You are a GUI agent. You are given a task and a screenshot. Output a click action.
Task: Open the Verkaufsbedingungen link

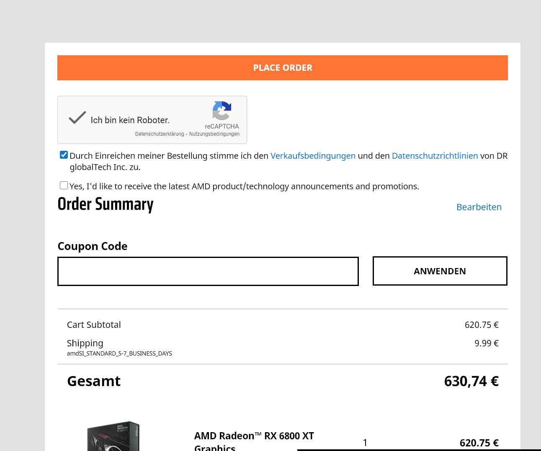313,156
